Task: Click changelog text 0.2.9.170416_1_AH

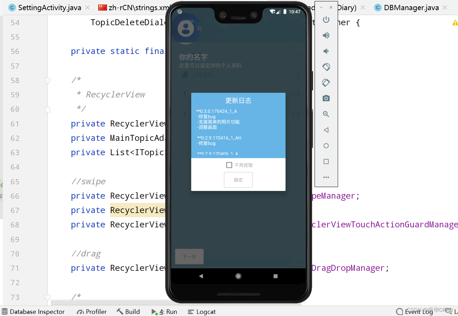Action: (x=219, y=138)
